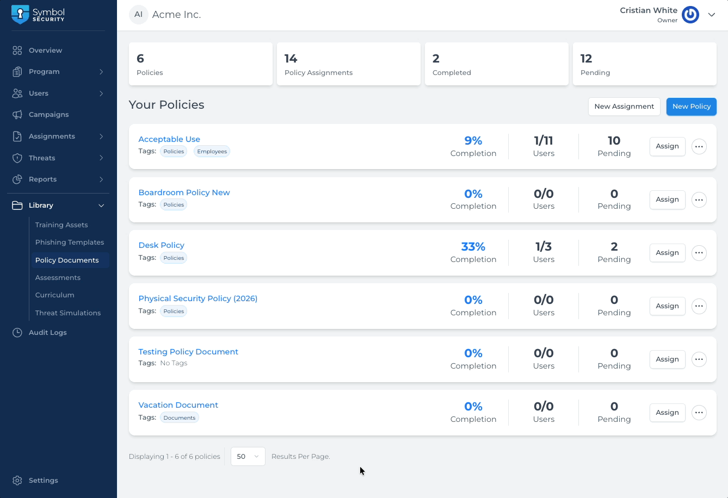Image resolution: width=728 pixels, height=498 pixels.
Task: Click the Employees tag on Acceptable Use
Action: click(212, 152)
